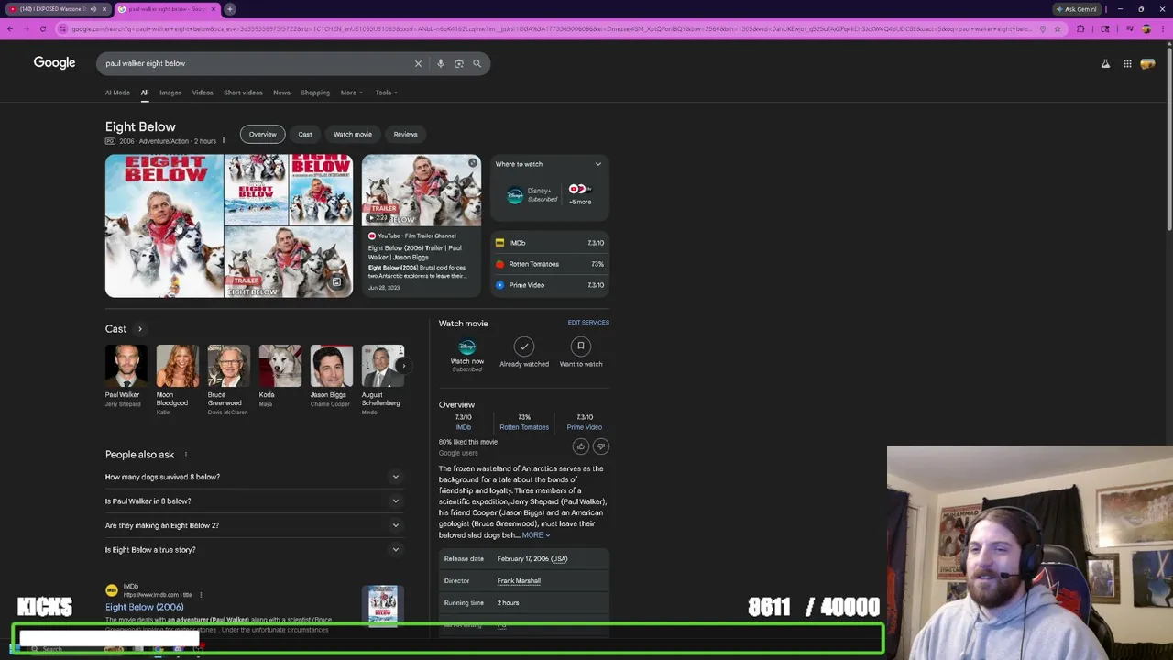The image size is (1173, 660).
Task: Select the Watch movie chip
Action: 353,135
